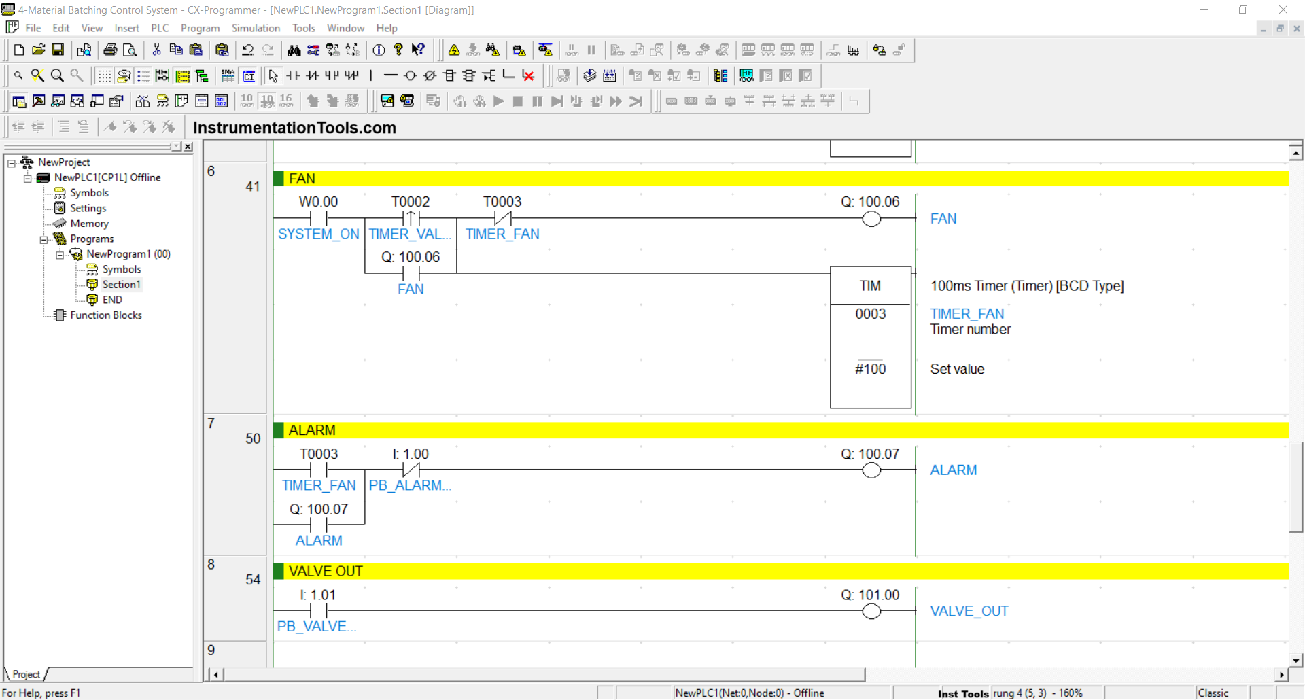
Task: Click the New Coil tool icon
Action: [x=410, y=75]
